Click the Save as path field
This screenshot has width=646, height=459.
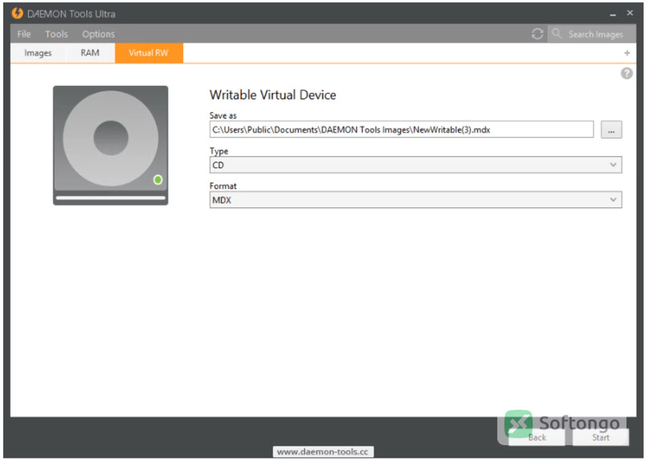401,130
